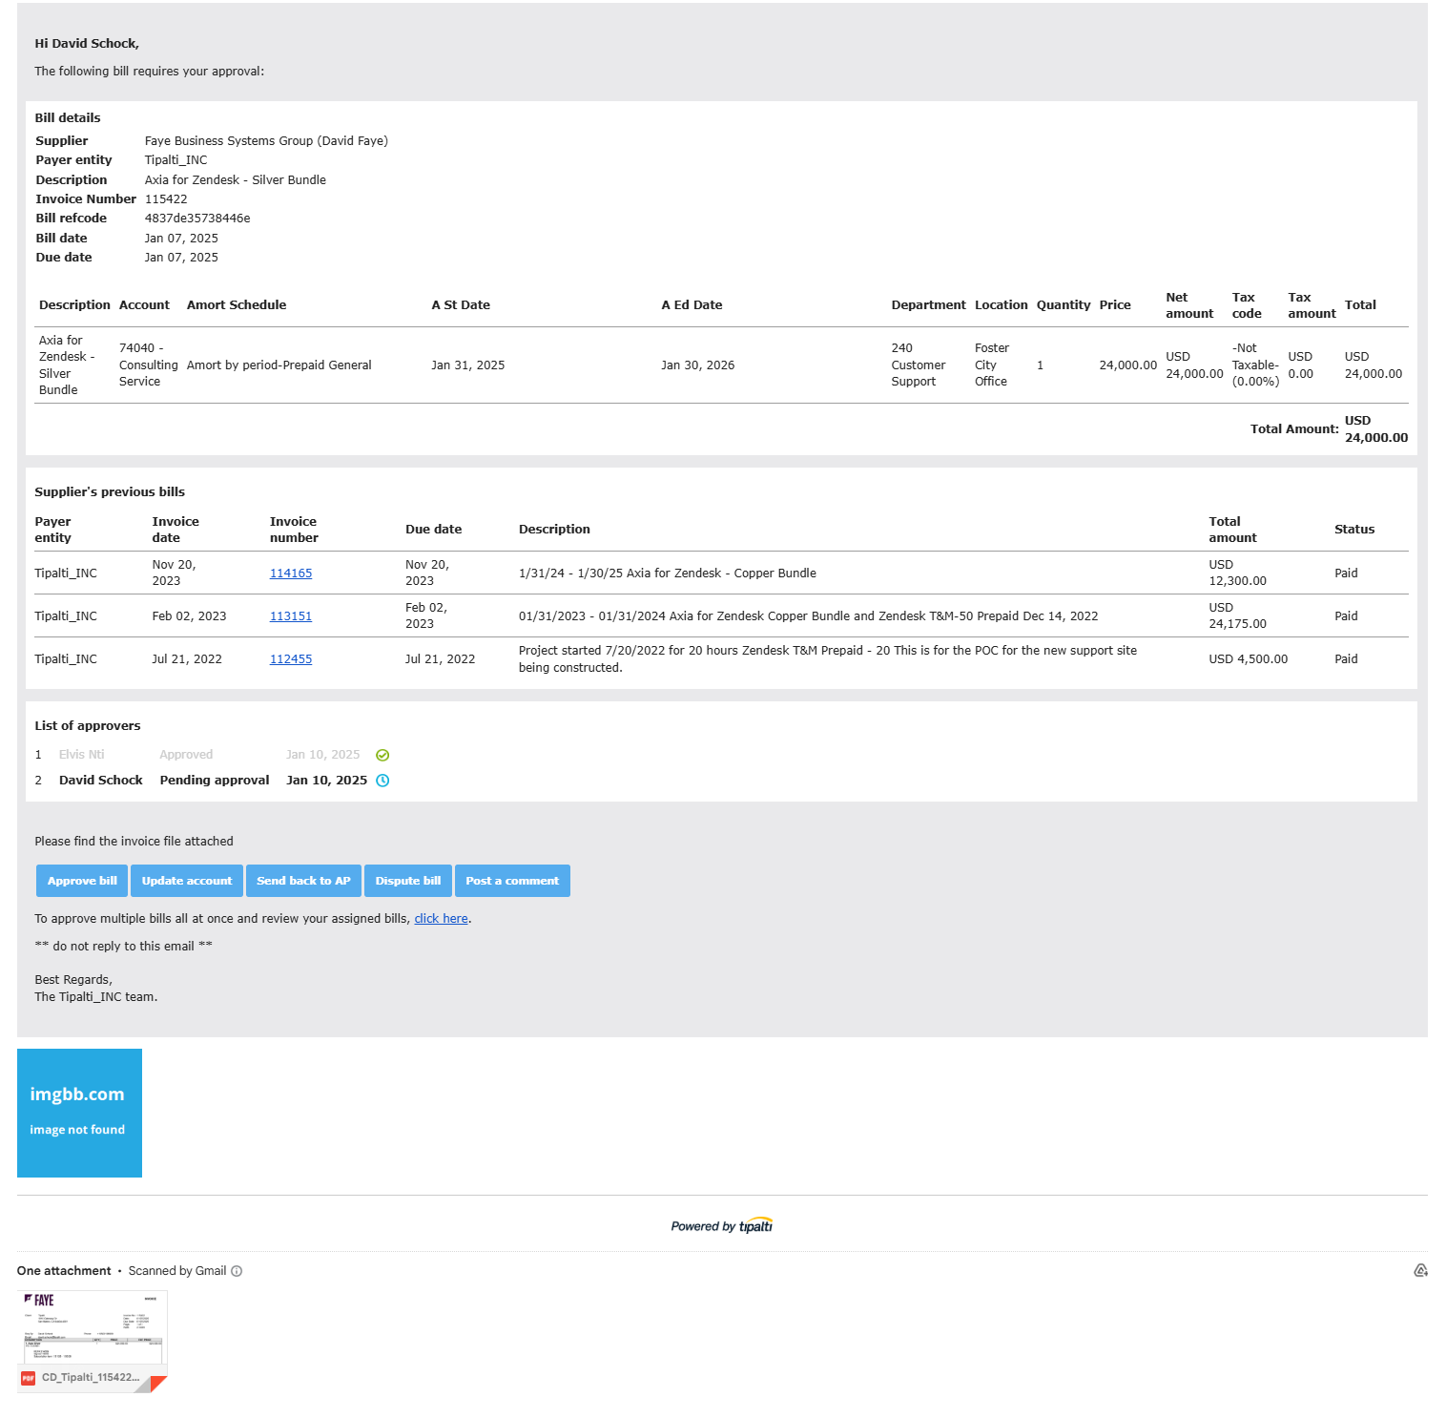This screenshot has width=1446, height=1418.
Task: Click the Tipalti logo in footer
Action: [755, 1226]
